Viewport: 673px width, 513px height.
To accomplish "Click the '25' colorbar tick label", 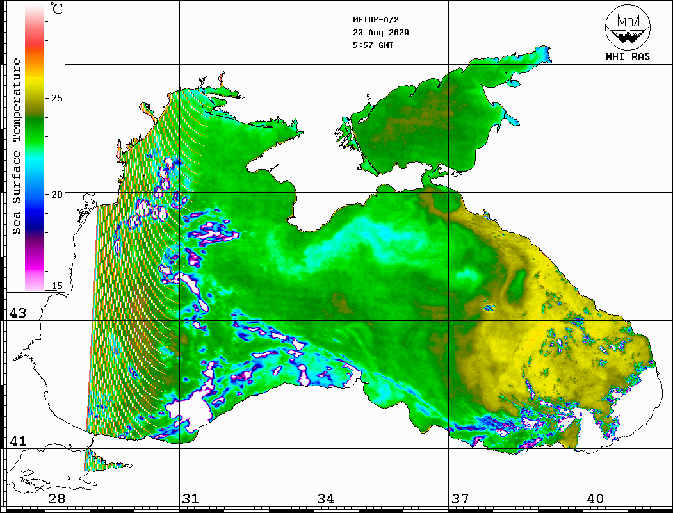I will tap(56, 98).
